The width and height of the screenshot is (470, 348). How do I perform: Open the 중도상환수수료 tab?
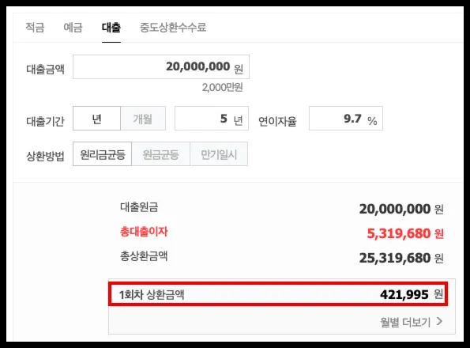pos(173,28)
